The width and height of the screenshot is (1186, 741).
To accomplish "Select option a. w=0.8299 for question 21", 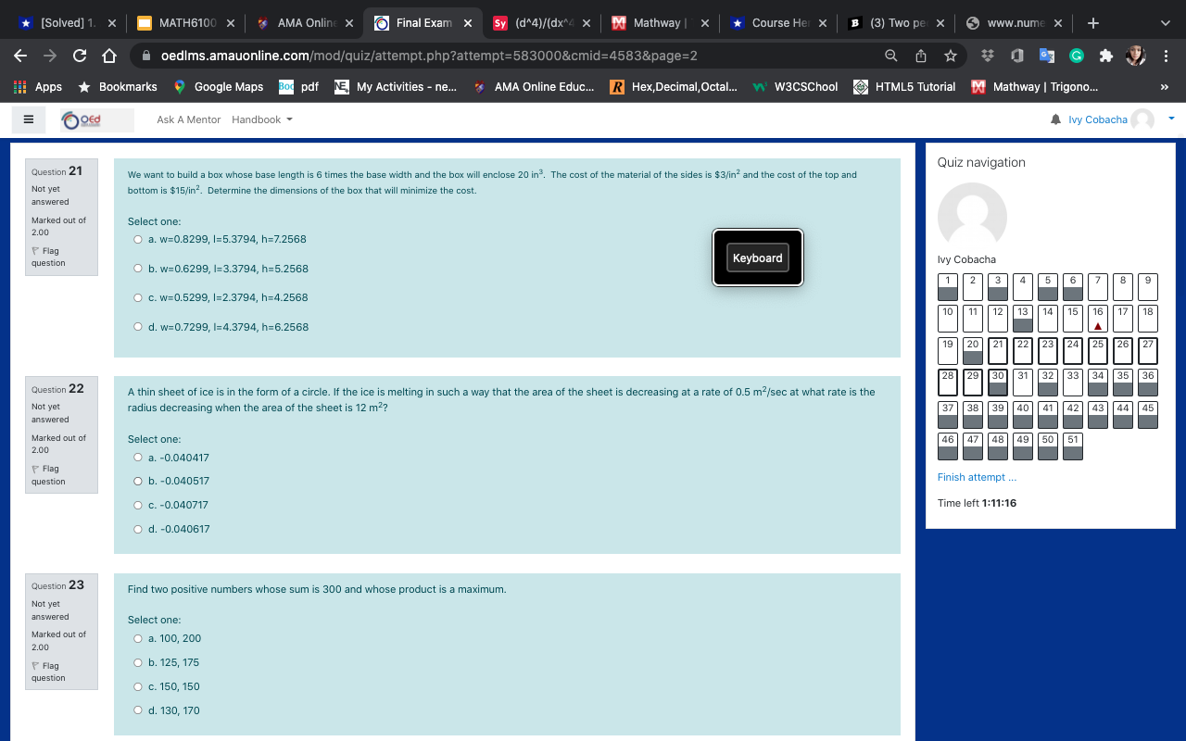I will click(x=138, y=239).
